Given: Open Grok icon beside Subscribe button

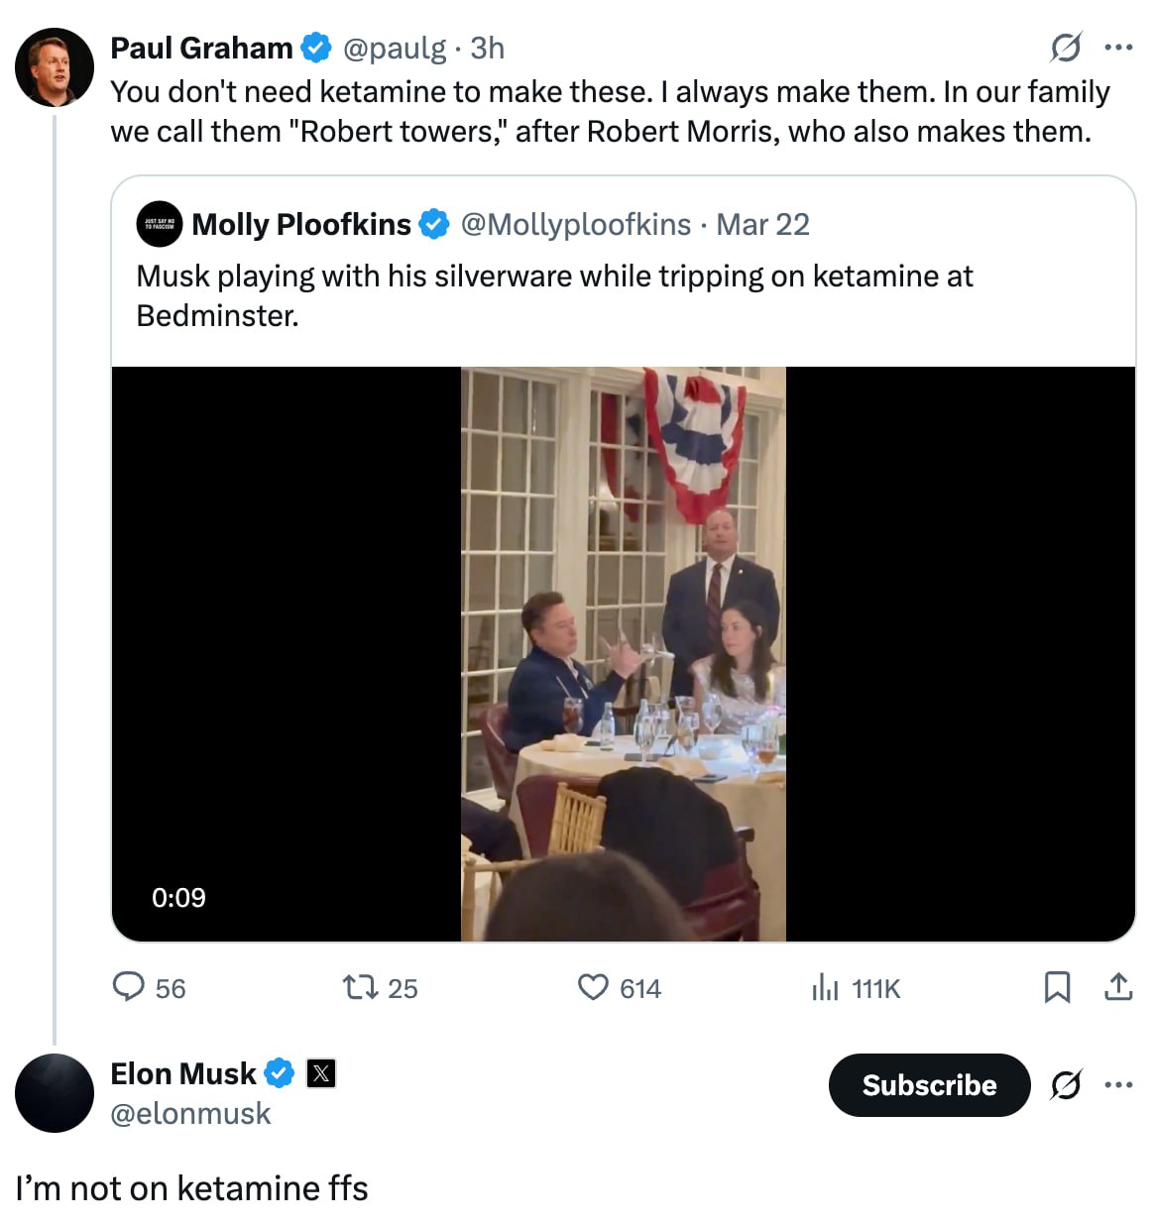Looking at the screenshot, I should (x=1066, y=1085).
